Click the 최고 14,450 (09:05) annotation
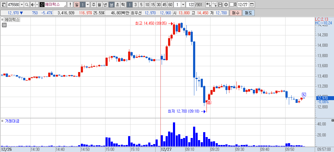This screenshot has height=152, width=334. tap(151, 23)
